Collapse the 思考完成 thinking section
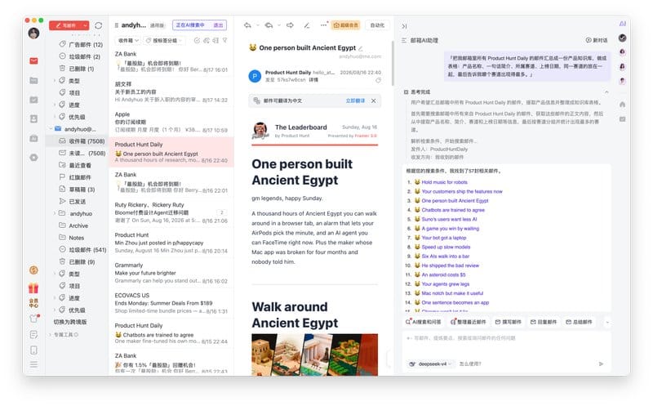The height and width of the screenshot is (406, 653). tap(606, 91)
